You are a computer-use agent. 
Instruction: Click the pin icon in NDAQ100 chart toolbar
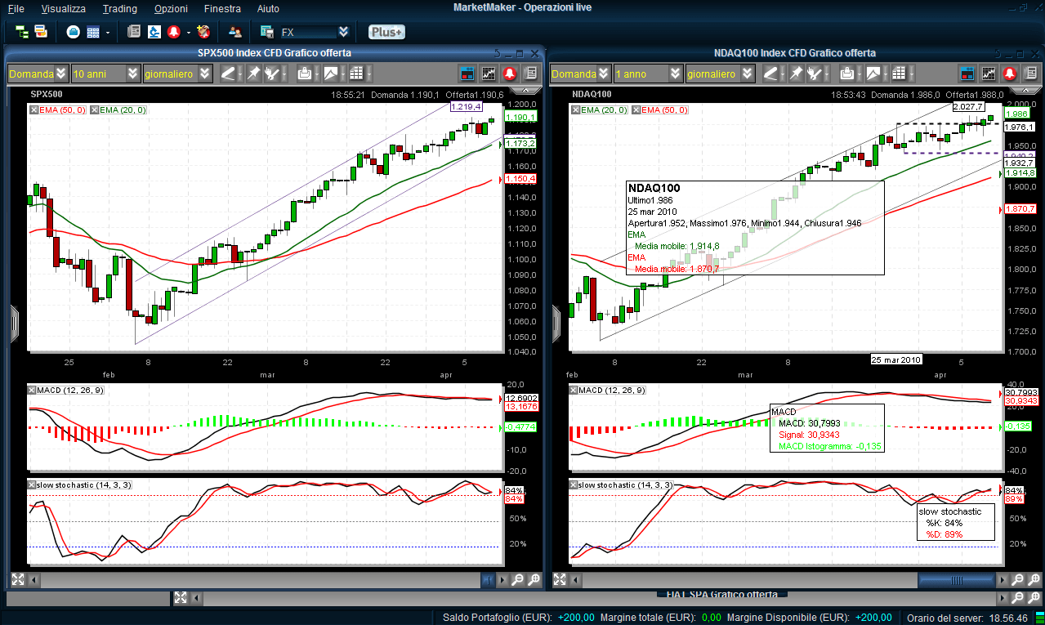(796, 74)
